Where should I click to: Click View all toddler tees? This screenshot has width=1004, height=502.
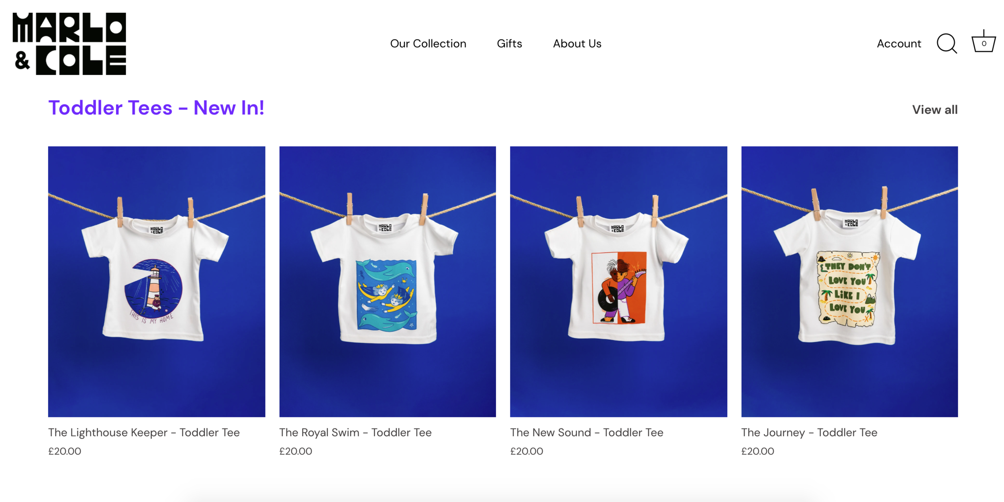[x=935, y=110]
